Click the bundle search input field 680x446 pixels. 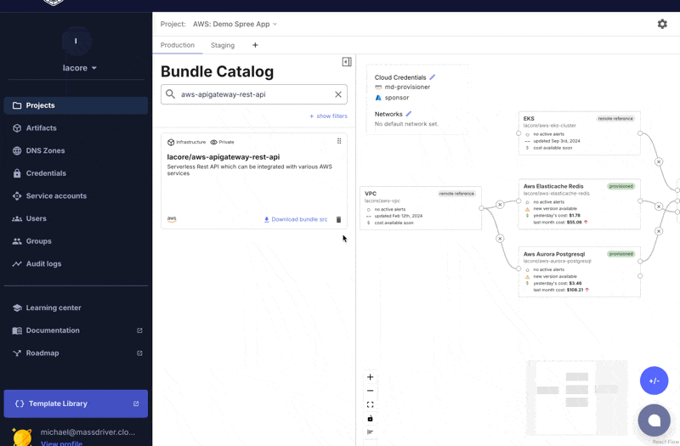tap(252, 94)
